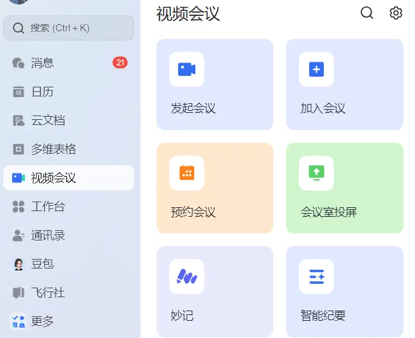Open settings gear in the 视频会议 header
This screenshot has height=338, width=415.
(x=396, y=13)
